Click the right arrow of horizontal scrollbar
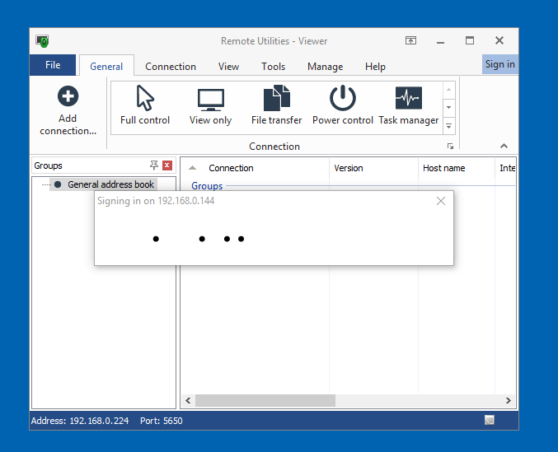Image resolution: width=558 pixels, height=452 pixels. [x=509, y=400]
